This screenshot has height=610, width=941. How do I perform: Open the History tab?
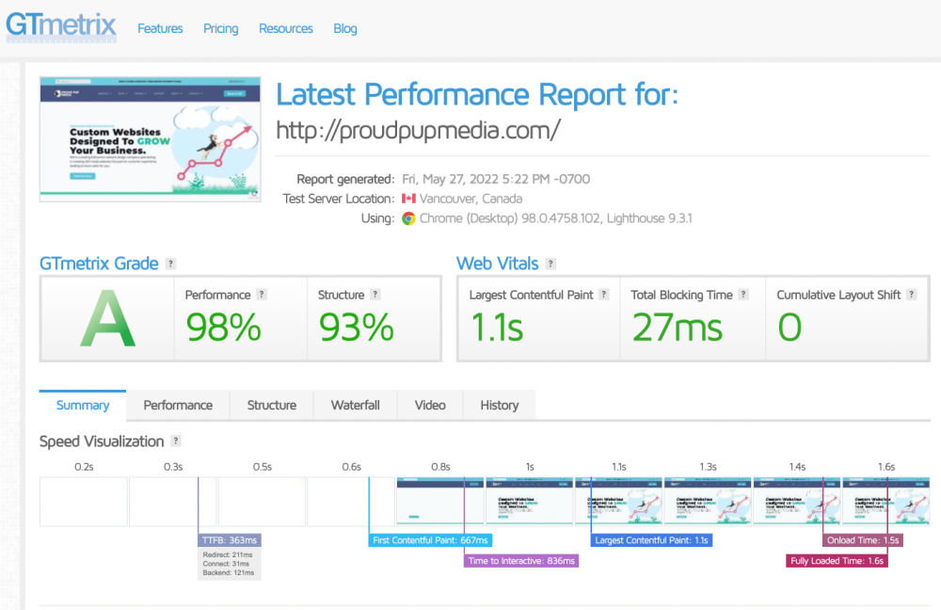500,406
